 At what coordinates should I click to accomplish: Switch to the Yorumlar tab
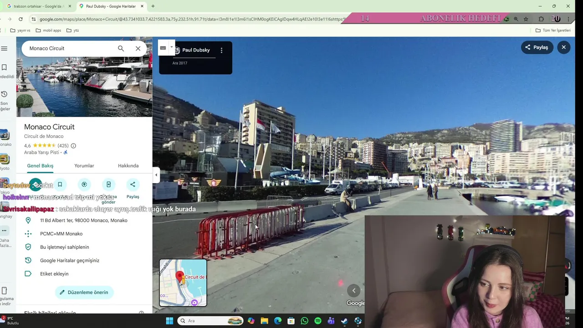click(84, 166)
